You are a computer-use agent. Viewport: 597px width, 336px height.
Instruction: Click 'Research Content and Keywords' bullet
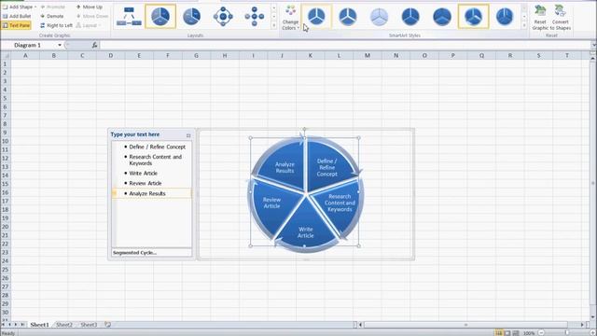(156, 160)
